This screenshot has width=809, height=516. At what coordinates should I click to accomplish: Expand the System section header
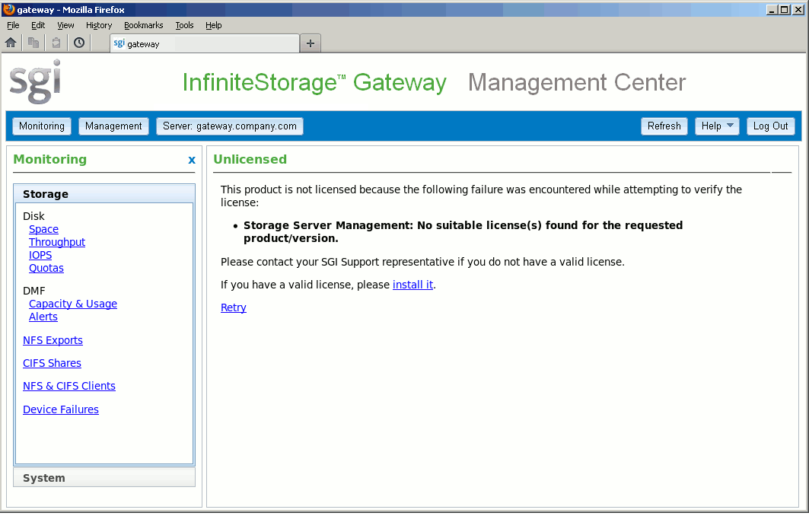(x=104, y=478)
